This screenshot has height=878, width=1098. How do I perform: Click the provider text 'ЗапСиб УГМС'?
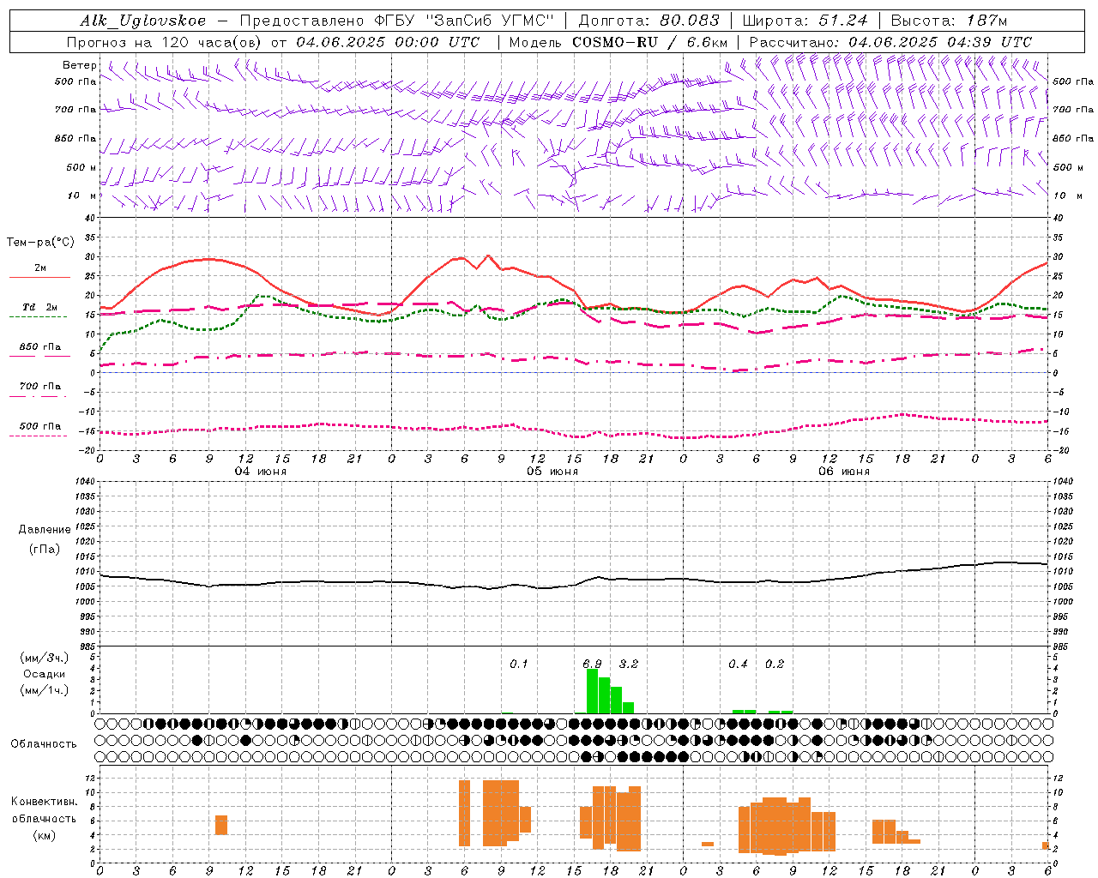click(491, 21)
